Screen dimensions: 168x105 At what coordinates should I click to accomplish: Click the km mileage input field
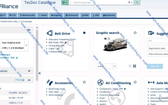pos(157,41)
